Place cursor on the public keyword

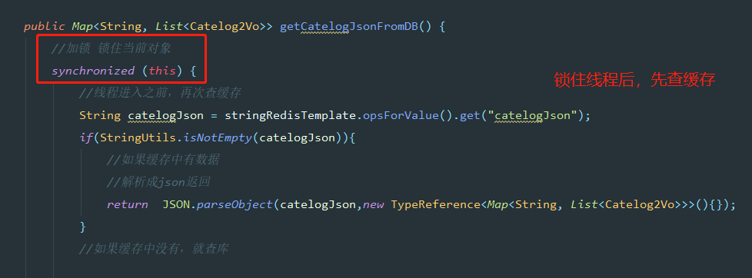click(44, 26)
